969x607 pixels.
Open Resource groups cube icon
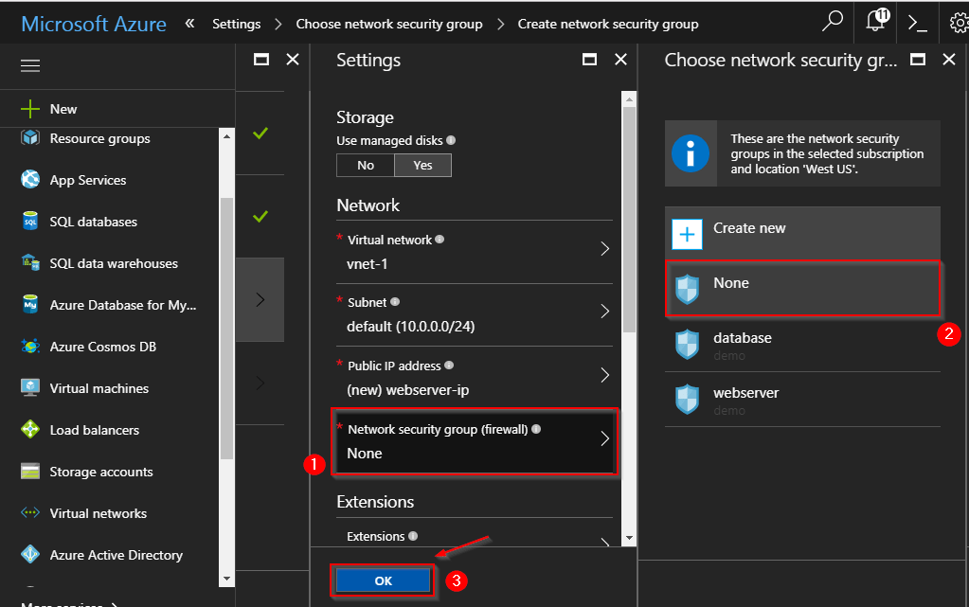coord(30,137)
